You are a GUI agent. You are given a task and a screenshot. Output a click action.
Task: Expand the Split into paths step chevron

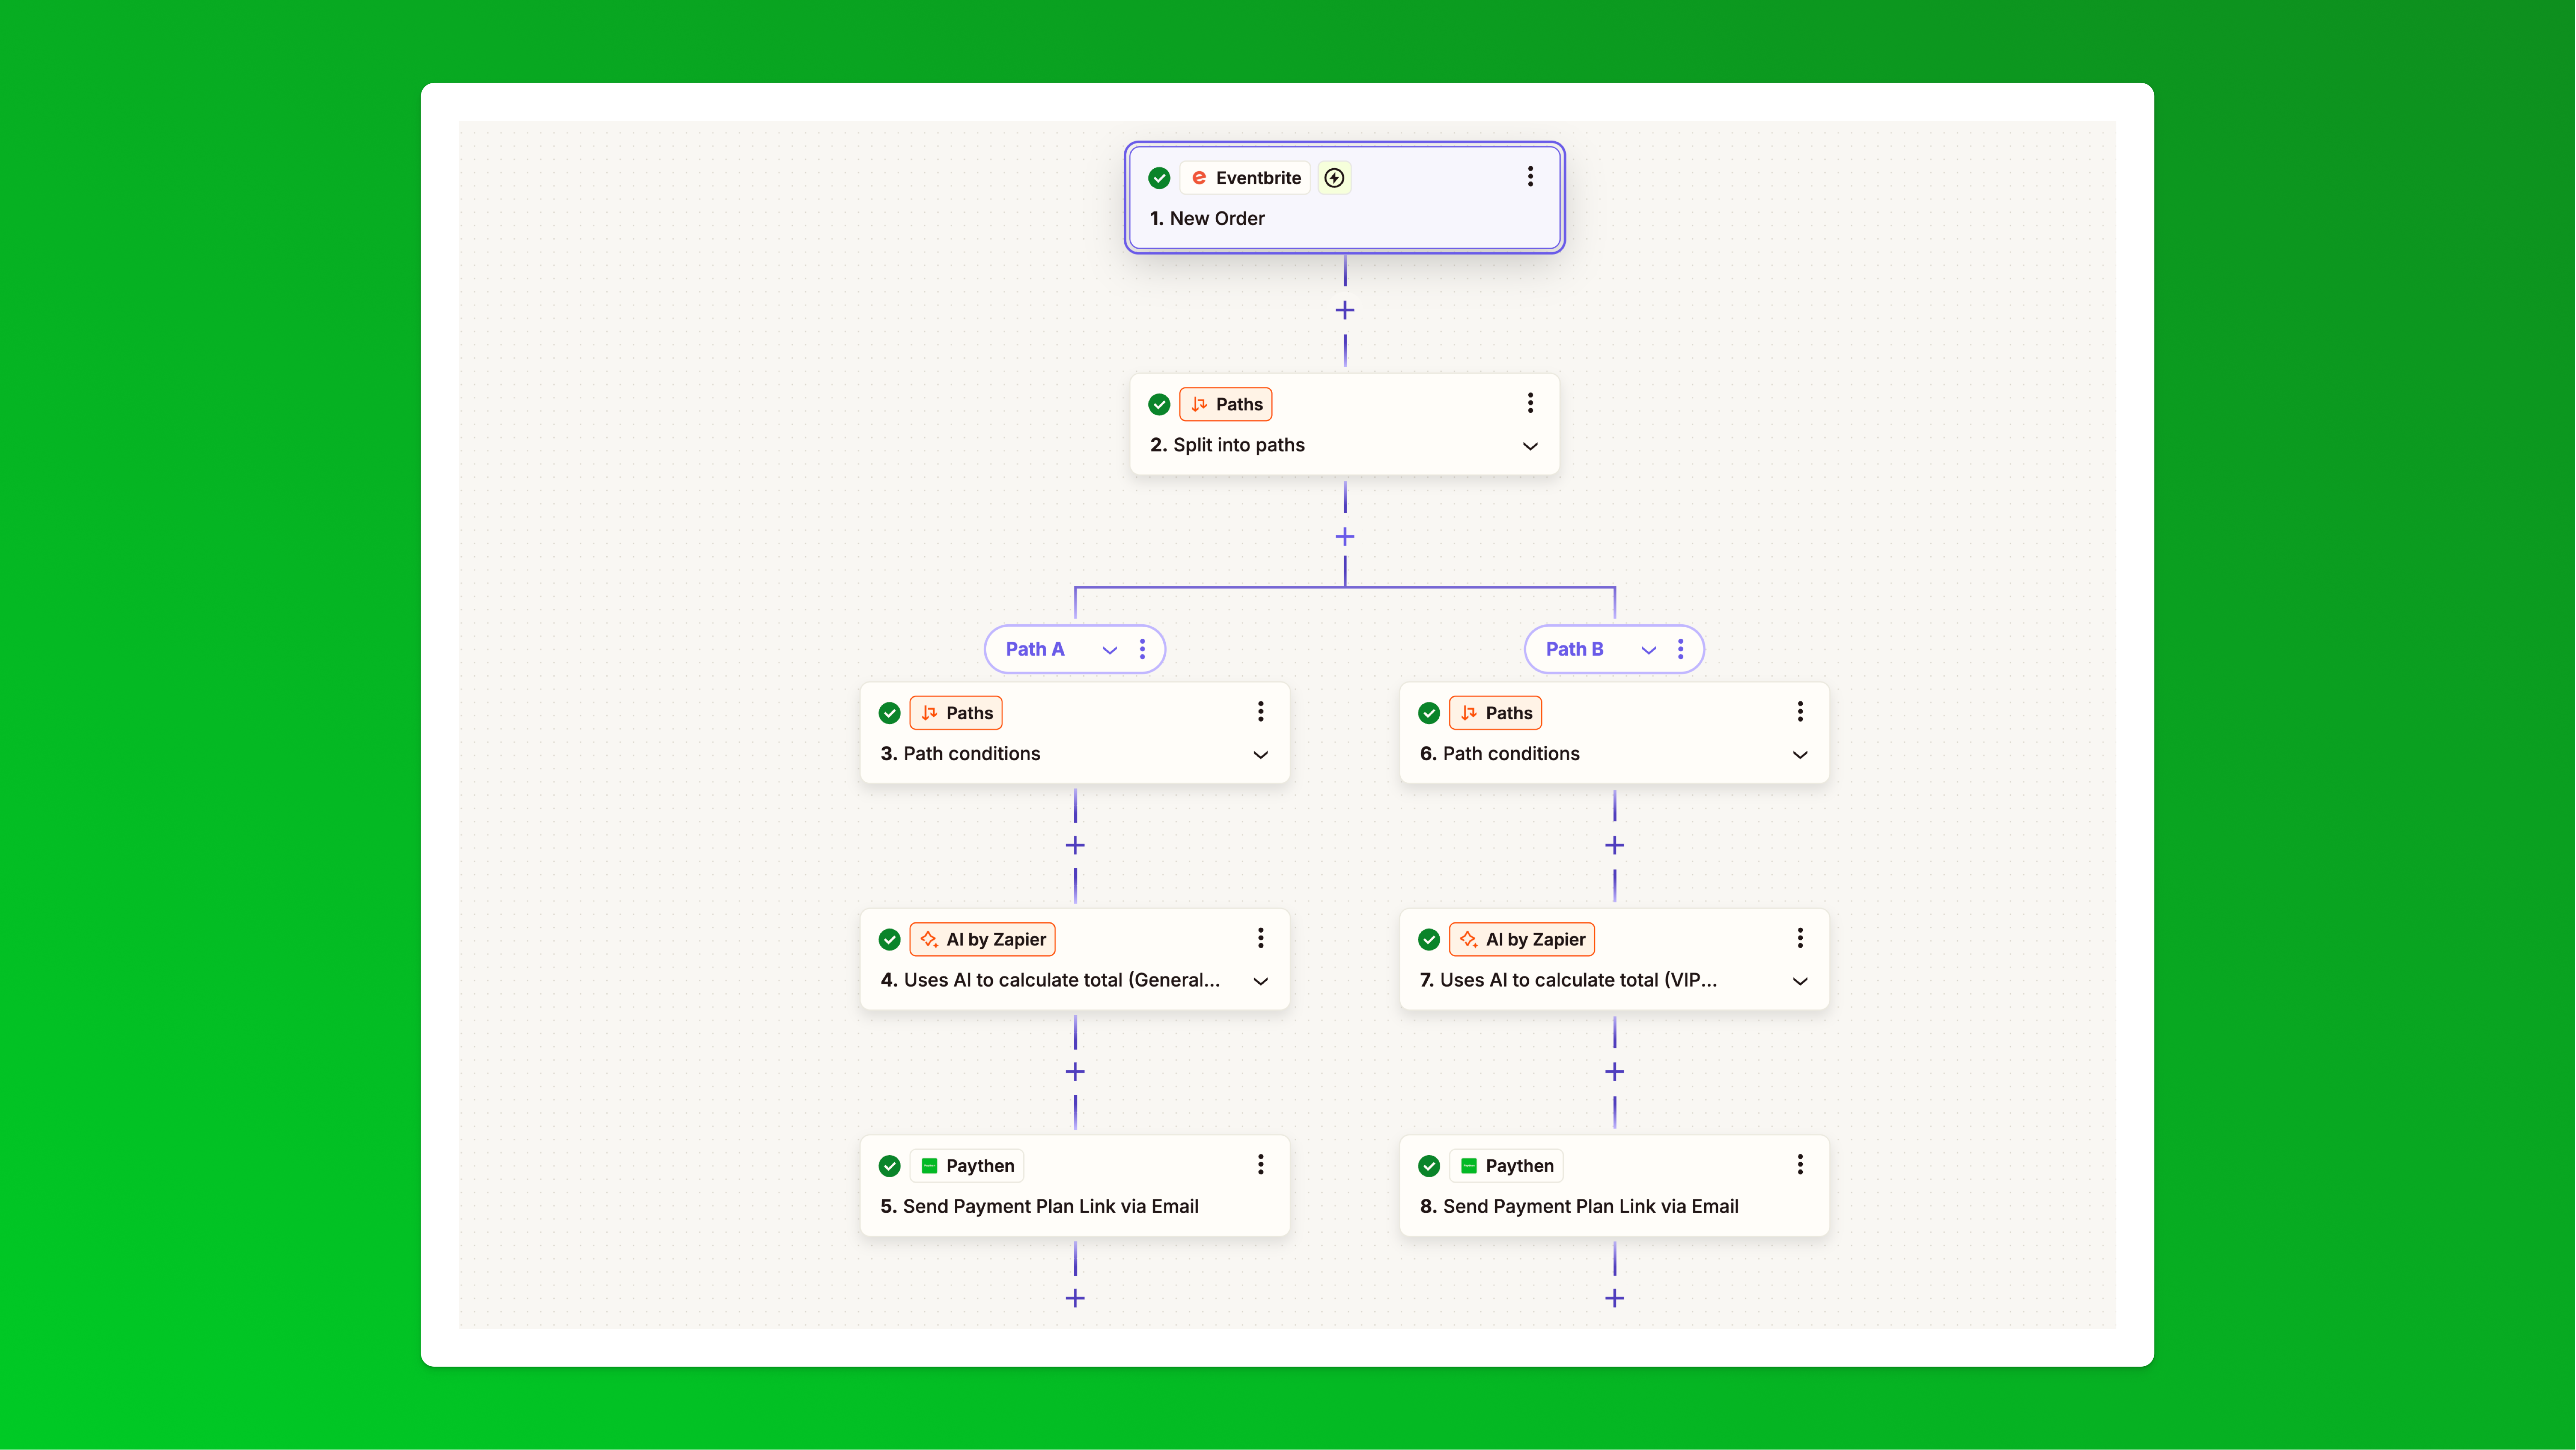click(1530, 446)
